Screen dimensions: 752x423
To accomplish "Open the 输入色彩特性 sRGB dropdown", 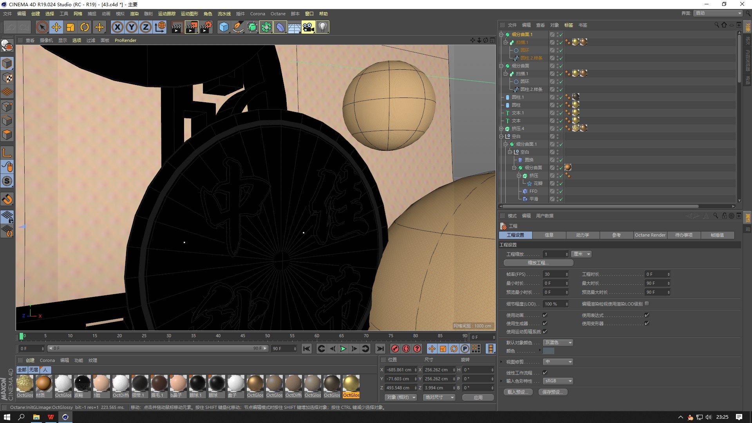I will click(558, 381).
